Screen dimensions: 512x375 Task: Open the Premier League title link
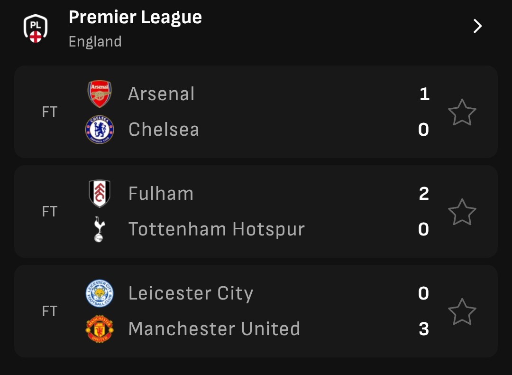135,18
